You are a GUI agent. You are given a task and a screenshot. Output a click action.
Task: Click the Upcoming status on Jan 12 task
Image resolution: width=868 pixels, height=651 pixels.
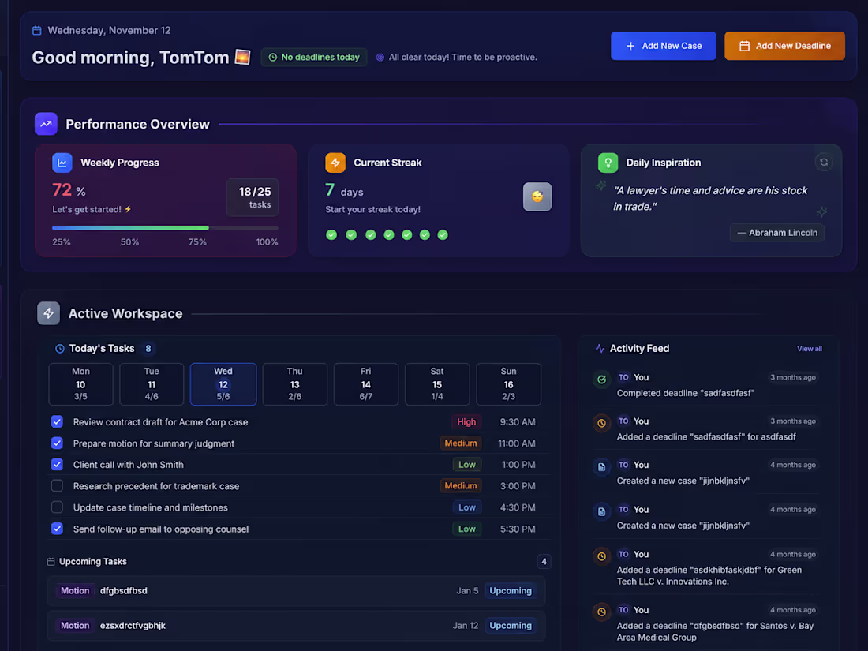511,626
